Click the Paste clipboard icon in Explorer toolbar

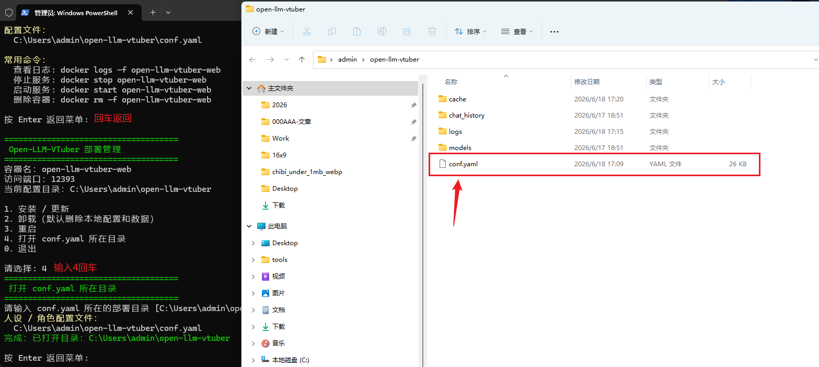357,31
